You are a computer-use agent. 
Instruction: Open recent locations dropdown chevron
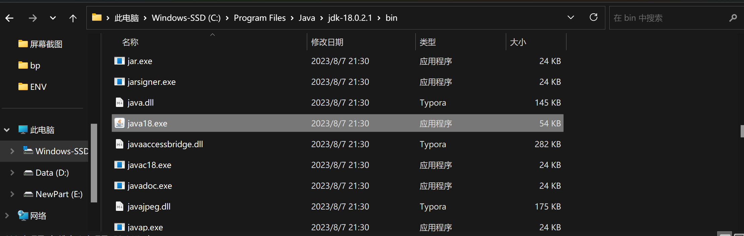pos(53,18)
